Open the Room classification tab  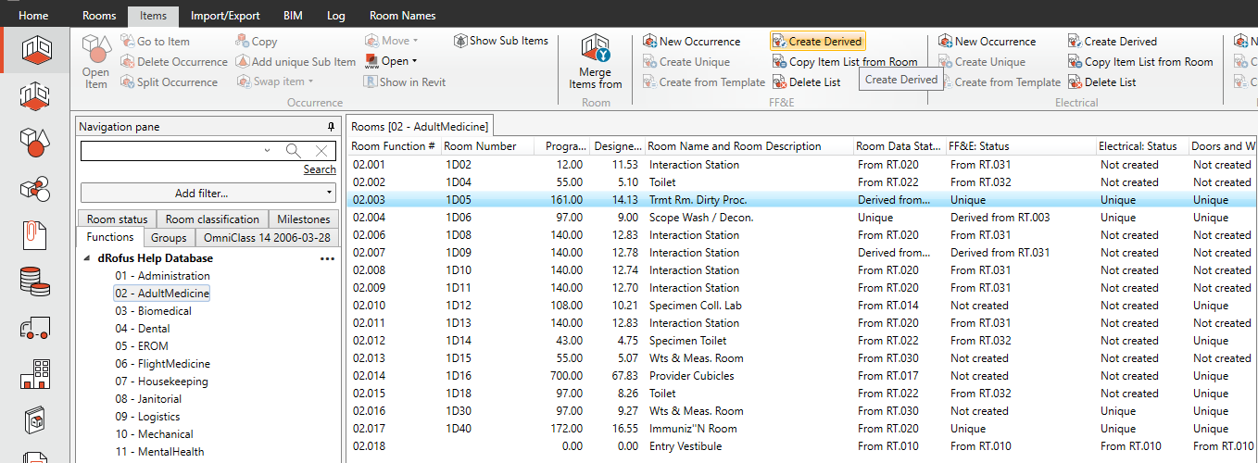pos(212,219)
